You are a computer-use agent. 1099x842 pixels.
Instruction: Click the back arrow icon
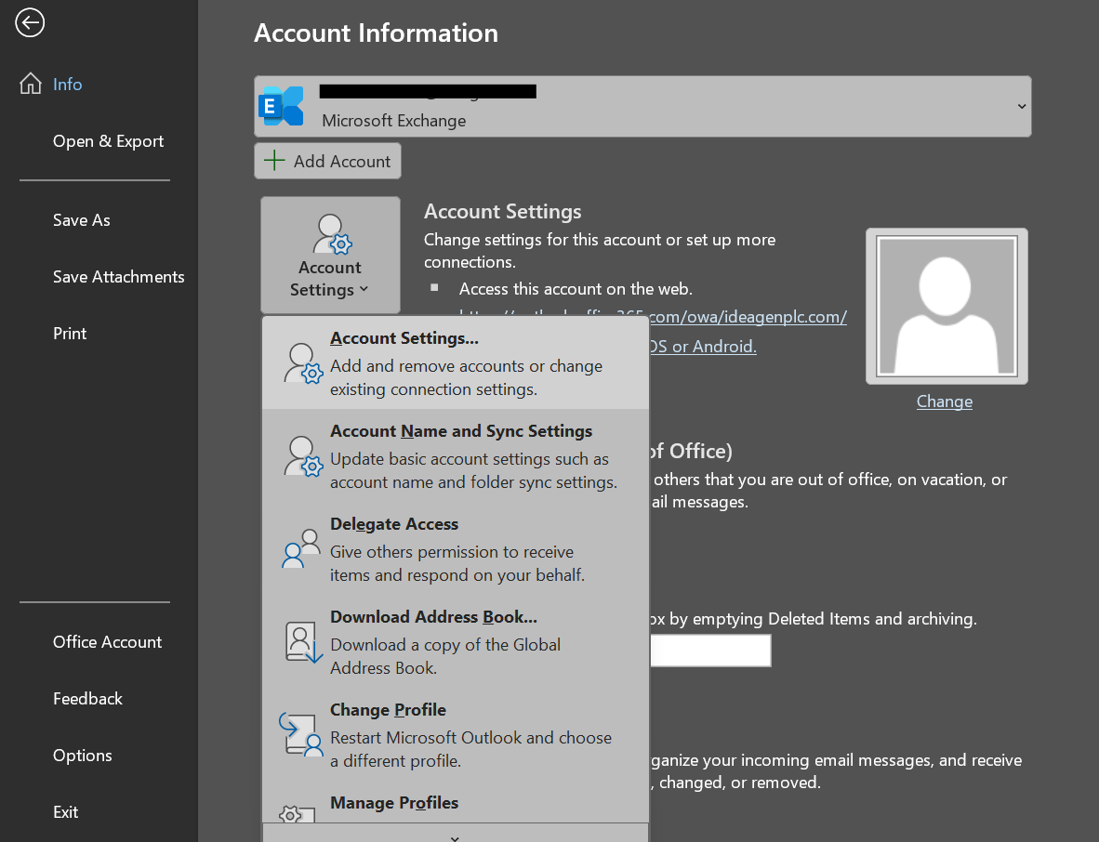tap(30, 23)
